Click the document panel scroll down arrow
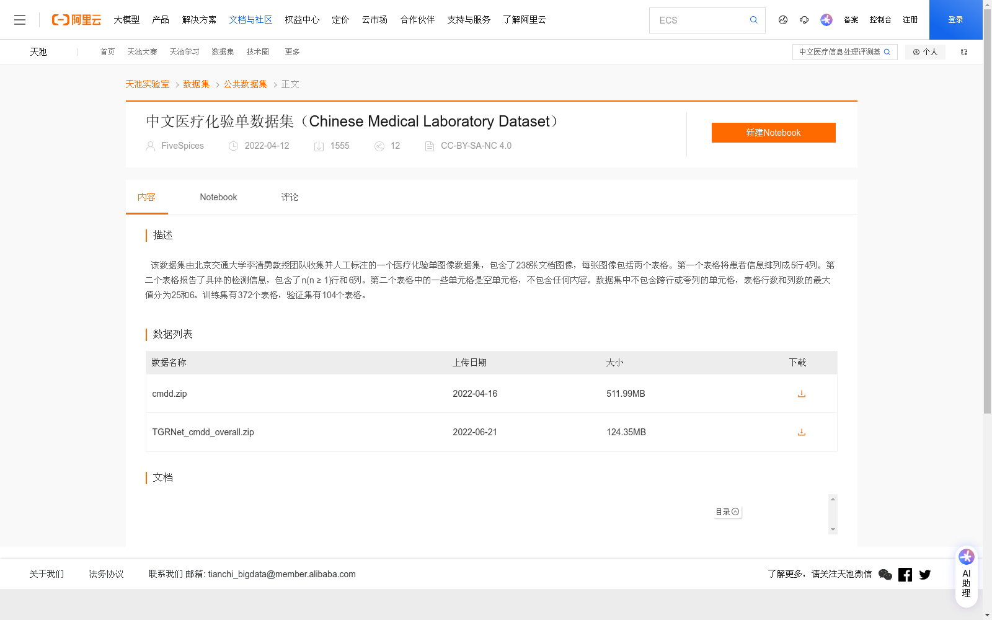Image resolution: width=992 pixels, height=620 pixels. (833, 529)
